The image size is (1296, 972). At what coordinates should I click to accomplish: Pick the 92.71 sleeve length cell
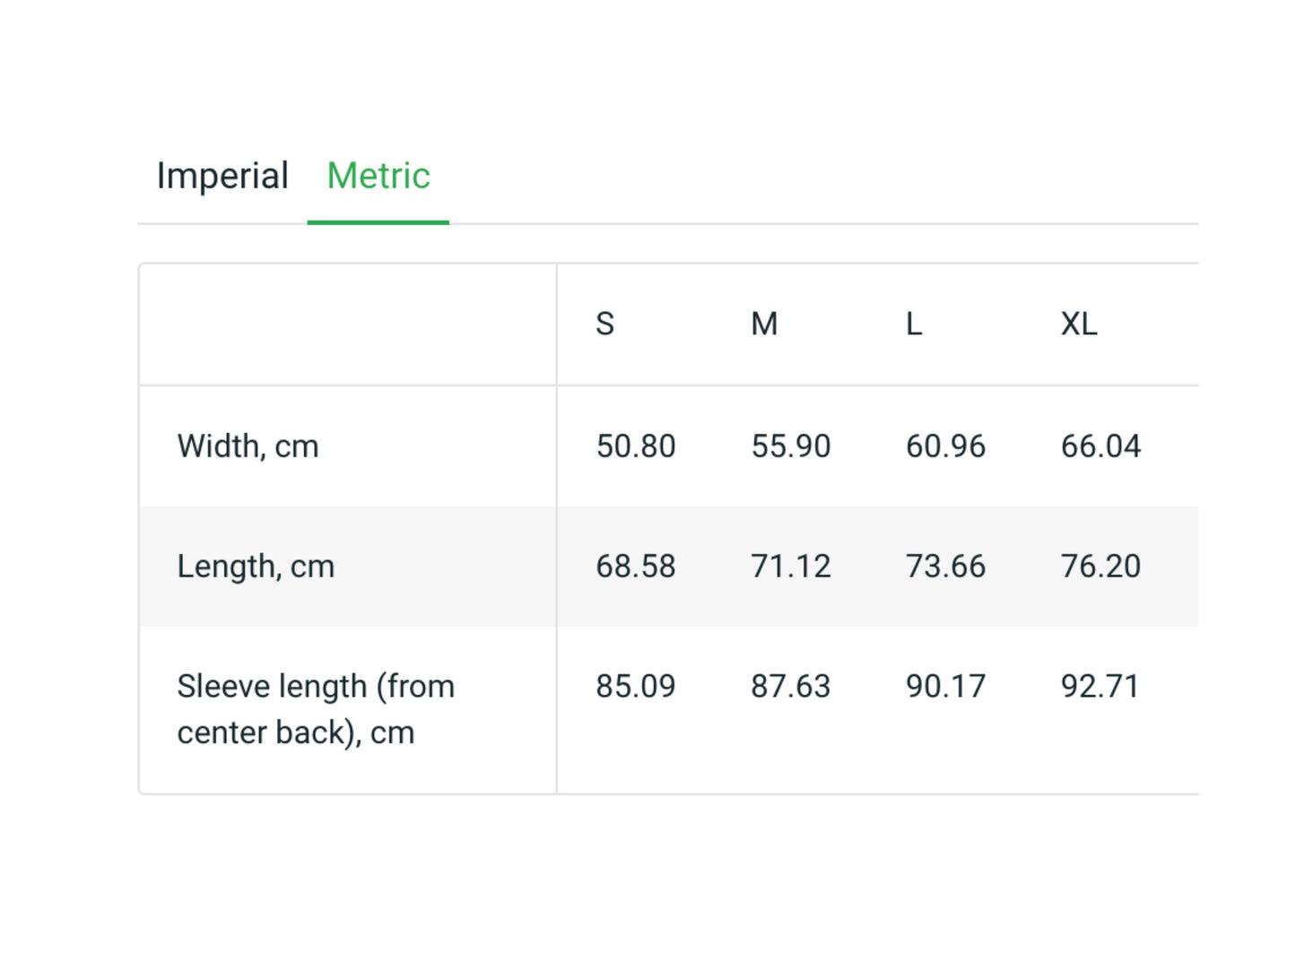pyautogui.click(x=1100, y=687)
